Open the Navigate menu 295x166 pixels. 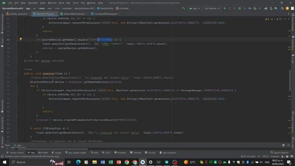click(33, 3)
